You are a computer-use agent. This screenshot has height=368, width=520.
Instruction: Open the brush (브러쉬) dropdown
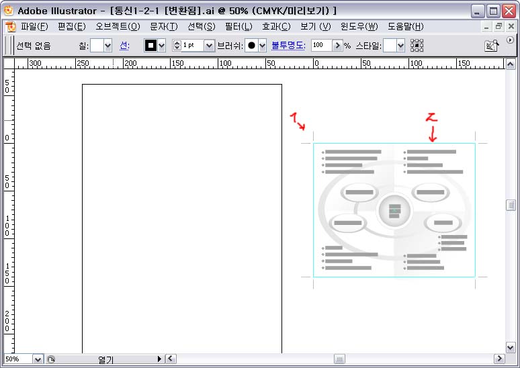261,46
